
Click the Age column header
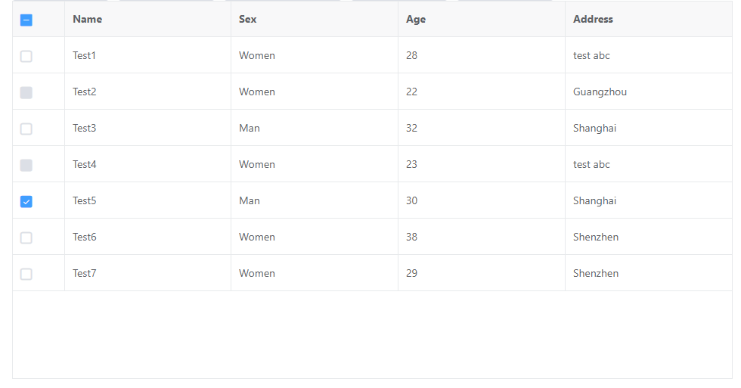(416, 20)
